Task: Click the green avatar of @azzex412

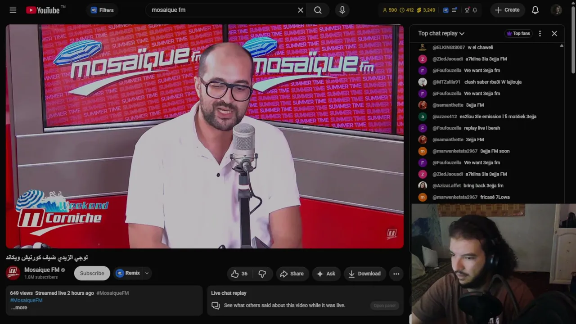Action: 423,117
